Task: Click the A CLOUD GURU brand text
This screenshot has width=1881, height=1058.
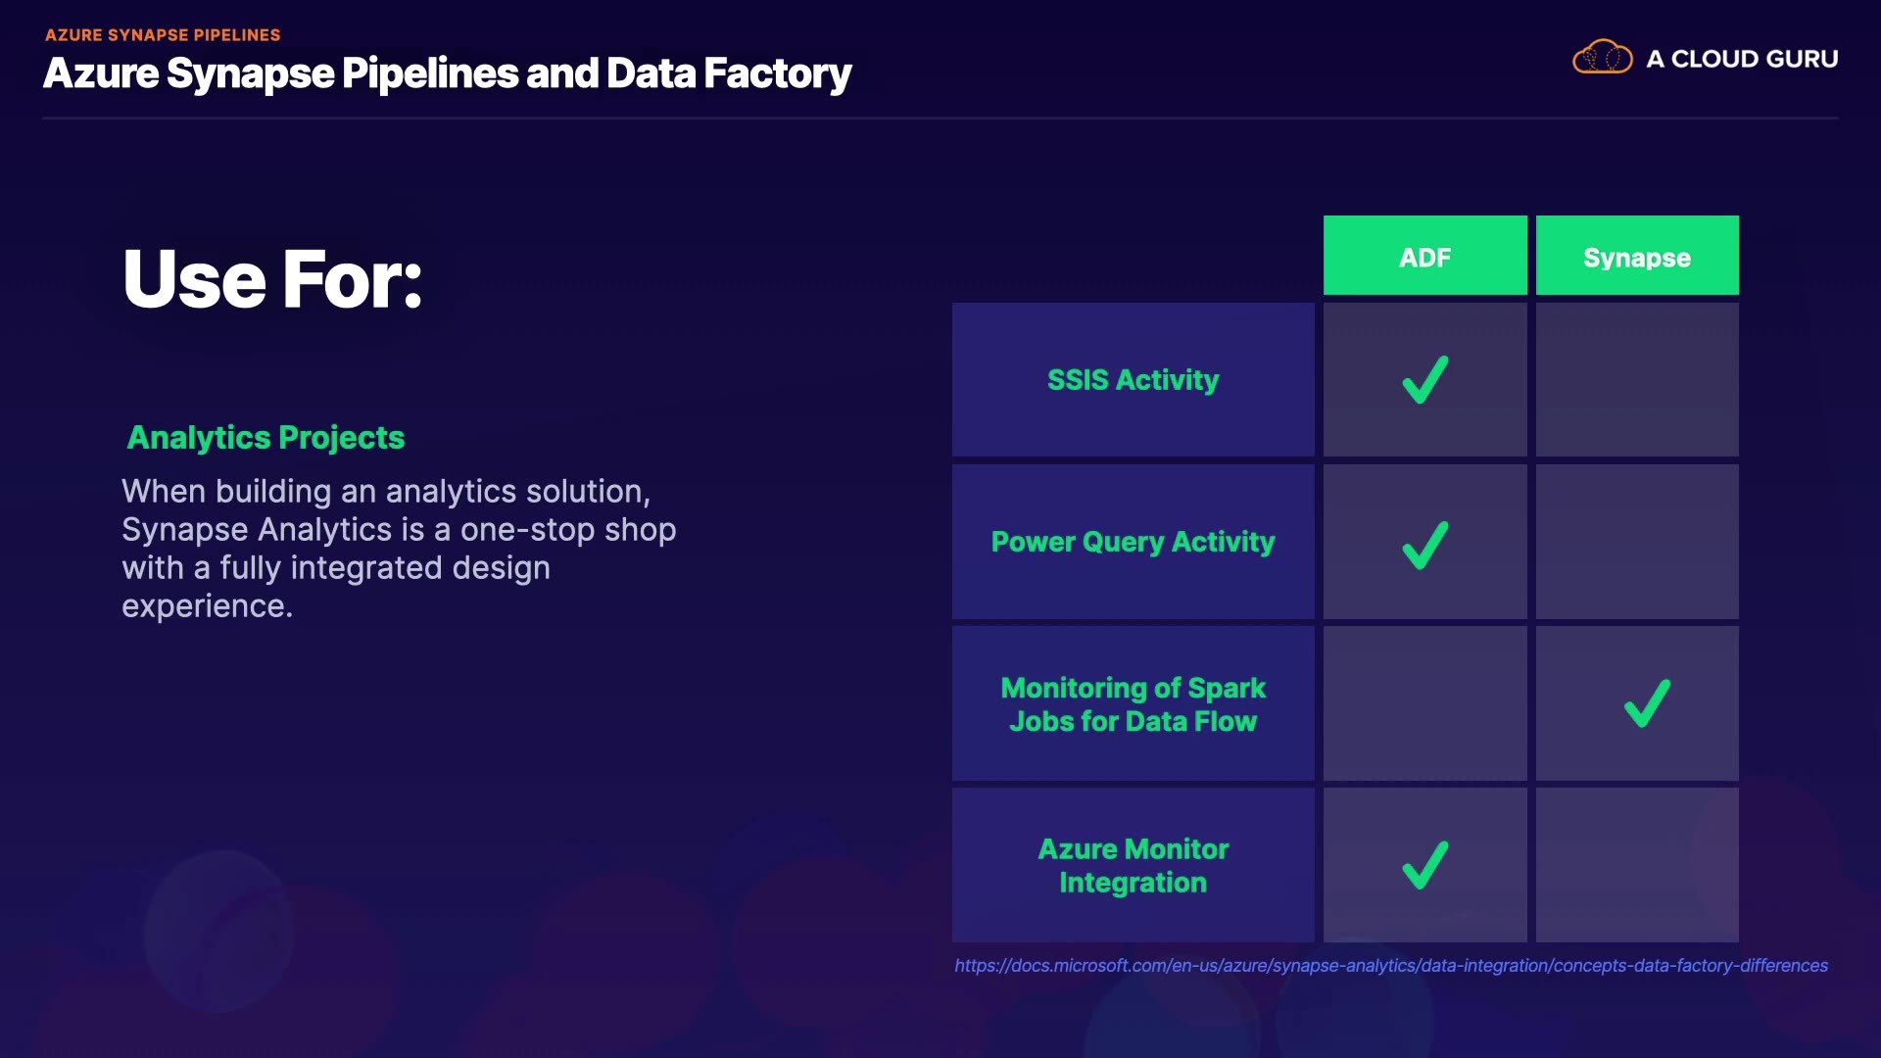Action: tap(1742, 59)
